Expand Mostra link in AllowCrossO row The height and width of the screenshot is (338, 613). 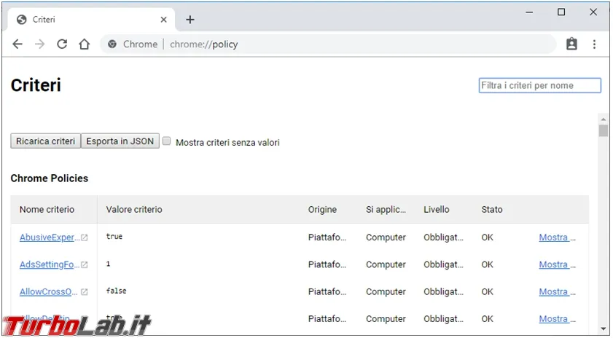558,291
